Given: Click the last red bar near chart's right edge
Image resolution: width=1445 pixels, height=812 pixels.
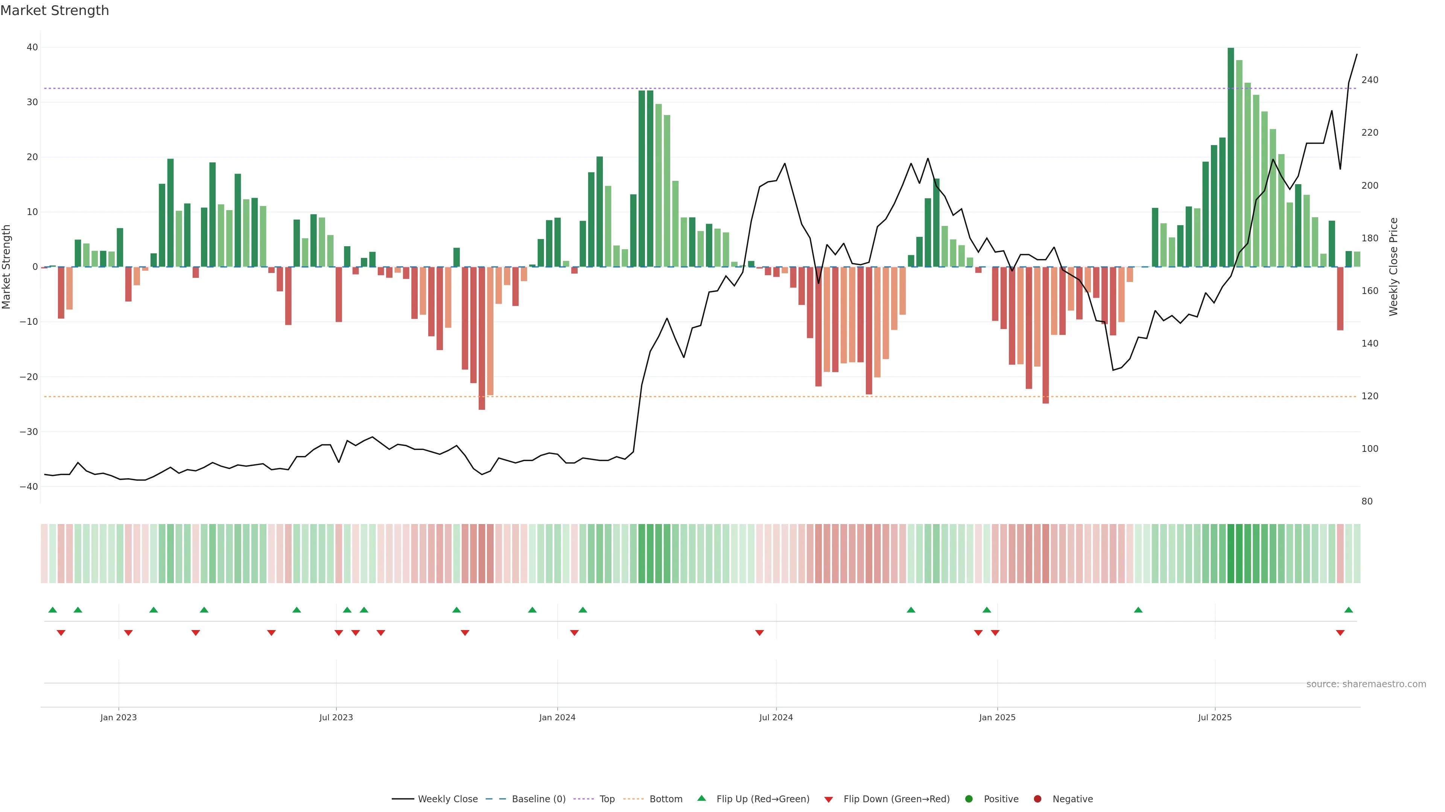Looking at the screenshot, I should [x=1340, y=298].
